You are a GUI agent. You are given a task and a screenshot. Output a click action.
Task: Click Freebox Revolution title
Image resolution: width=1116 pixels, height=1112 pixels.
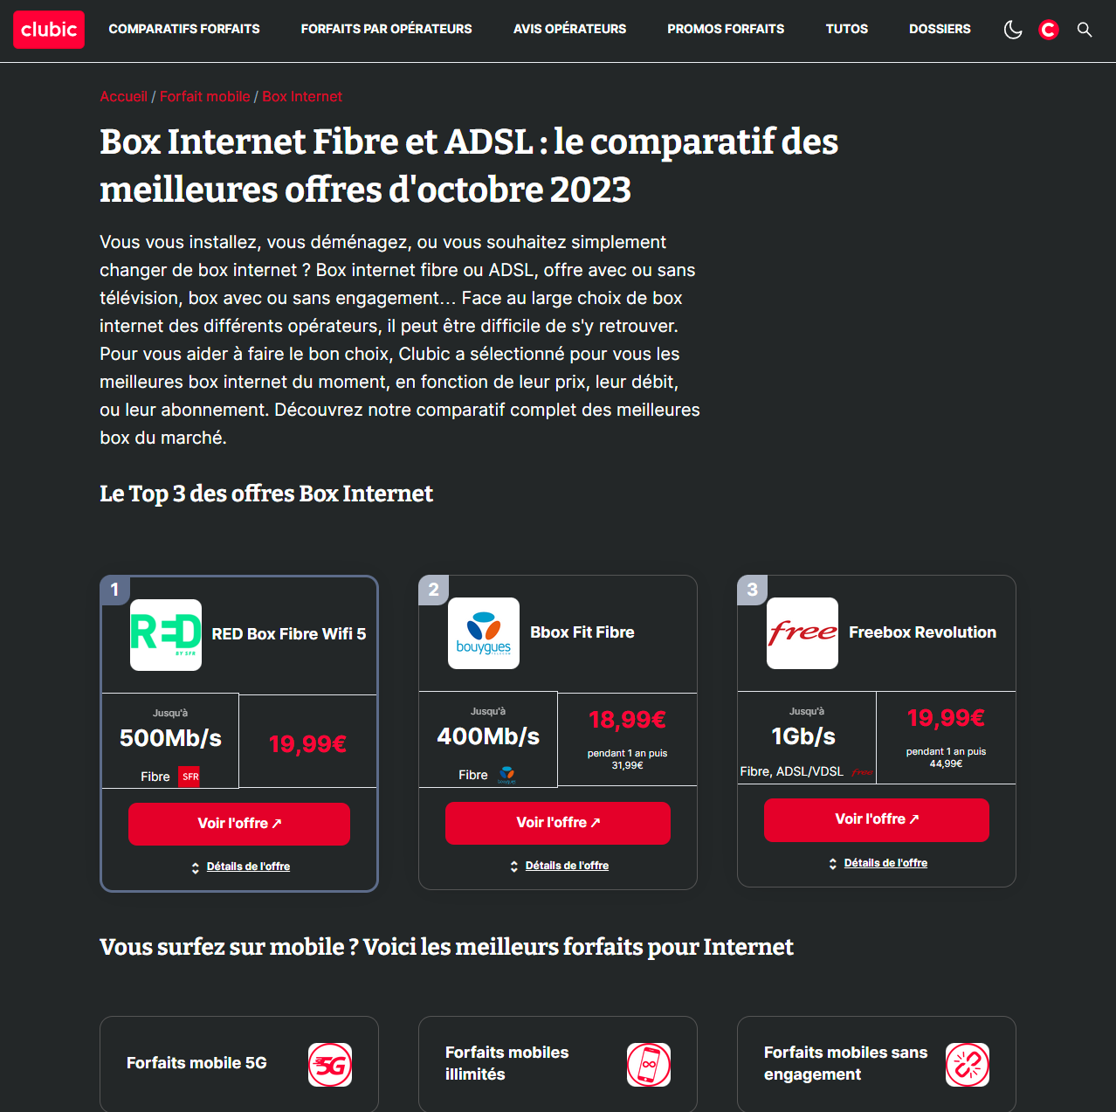922,632
